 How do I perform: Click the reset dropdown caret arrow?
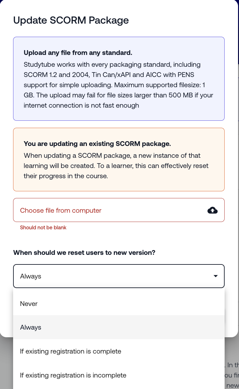[x=216, y=276]
